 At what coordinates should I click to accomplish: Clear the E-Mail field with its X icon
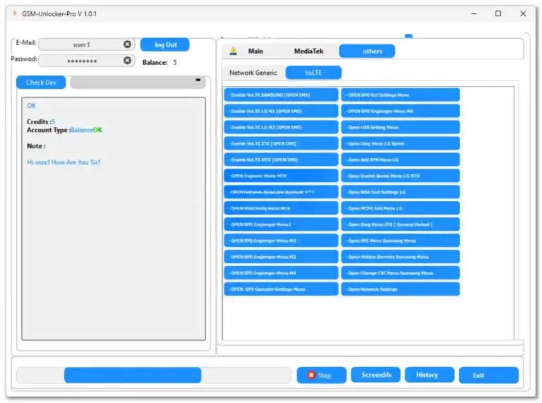click(127, 44)
